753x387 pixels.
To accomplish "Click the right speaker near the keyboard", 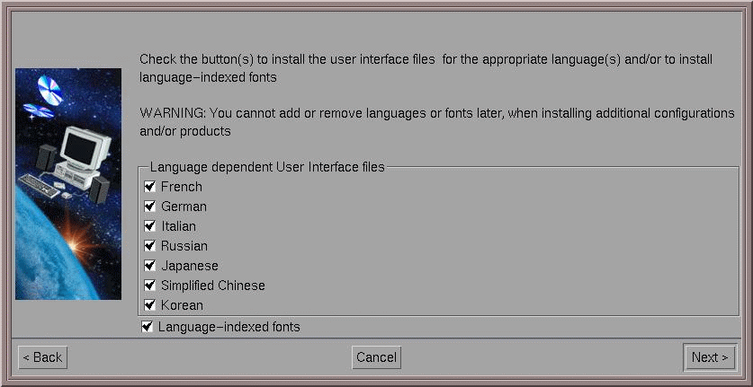I will click(99, 189).
